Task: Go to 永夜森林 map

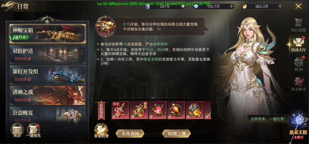Action: (130, 134)
